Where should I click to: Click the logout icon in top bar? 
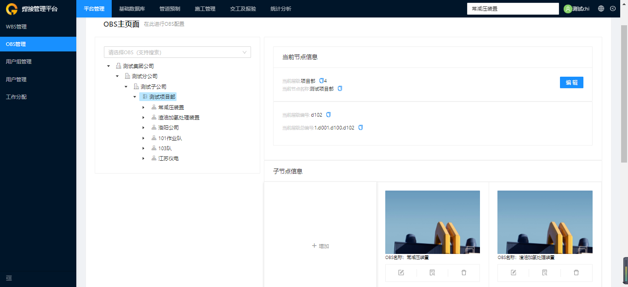coord(613,9)
